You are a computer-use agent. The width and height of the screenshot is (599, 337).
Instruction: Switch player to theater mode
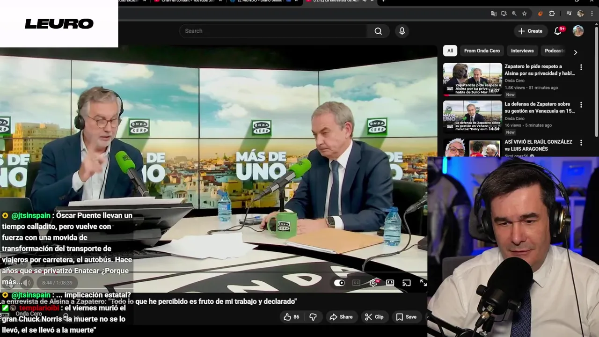(390, 283)
